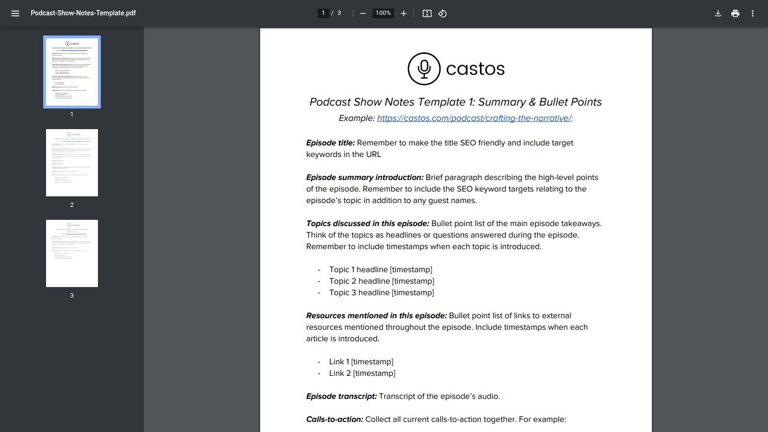
Task: Download the PDF file
Action: click(718, 13)
